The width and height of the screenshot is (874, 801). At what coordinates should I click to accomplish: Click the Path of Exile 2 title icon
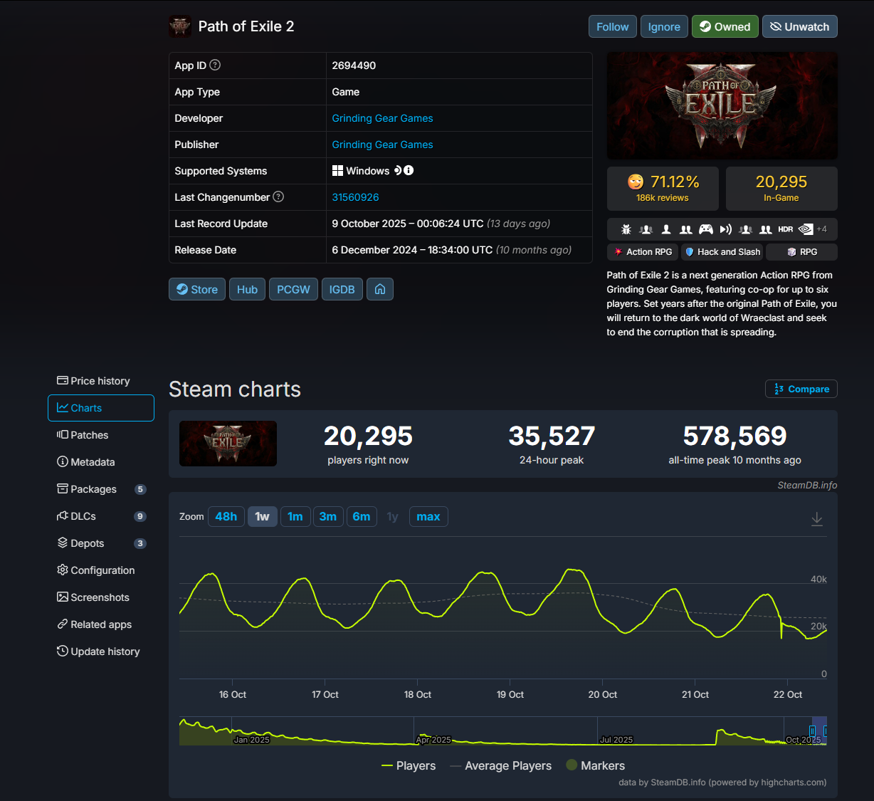coord(180,26)
